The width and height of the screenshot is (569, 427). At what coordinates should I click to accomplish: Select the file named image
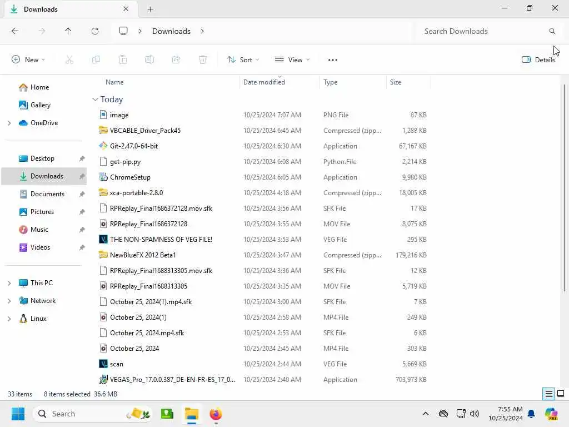pos(119,115)
